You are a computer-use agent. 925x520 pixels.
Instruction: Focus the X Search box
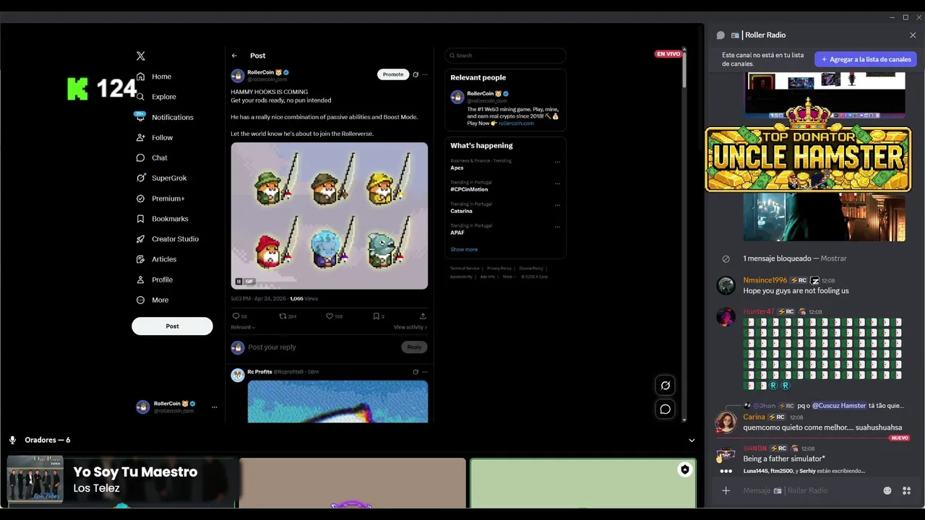coord(505,56)
